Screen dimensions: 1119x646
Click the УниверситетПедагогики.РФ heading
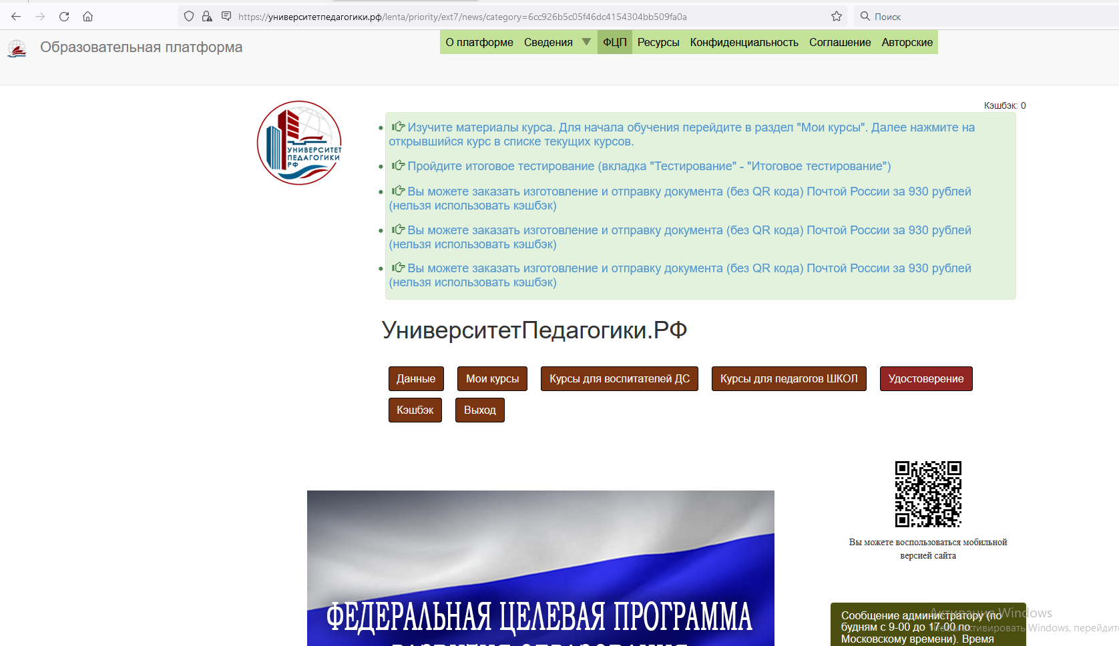tap(534, 330)
